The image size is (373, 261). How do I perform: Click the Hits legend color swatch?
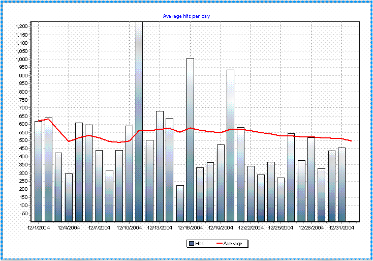(192, 244)
